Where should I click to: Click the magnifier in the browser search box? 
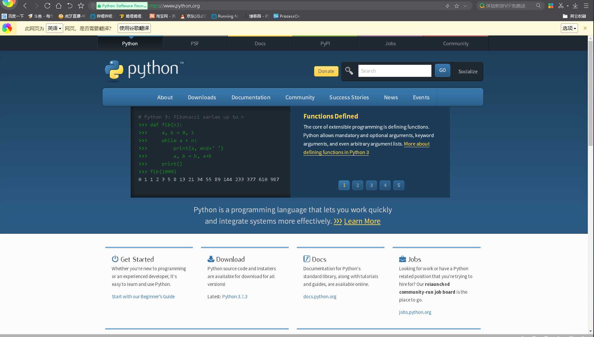[538, 6]
